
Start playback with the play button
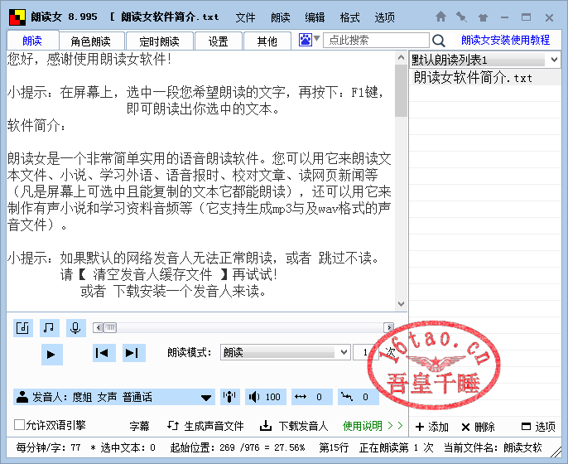pos(52,354)
